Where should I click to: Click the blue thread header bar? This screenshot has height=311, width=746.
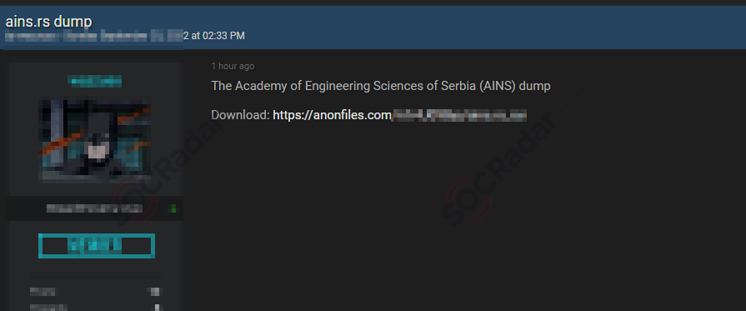point(373,28)
